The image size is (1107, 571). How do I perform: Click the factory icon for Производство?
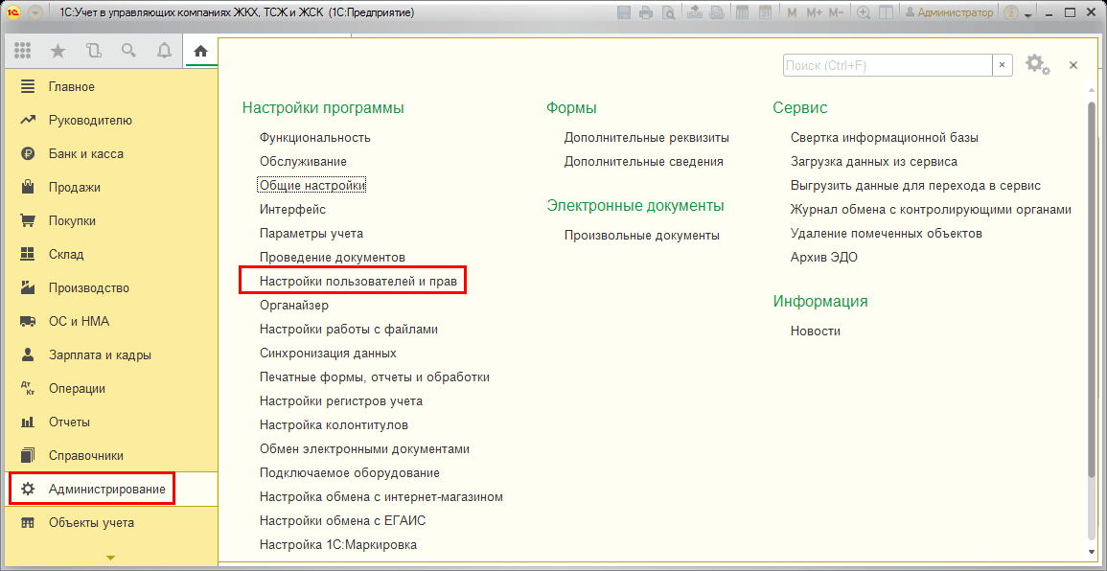(28, 288)
